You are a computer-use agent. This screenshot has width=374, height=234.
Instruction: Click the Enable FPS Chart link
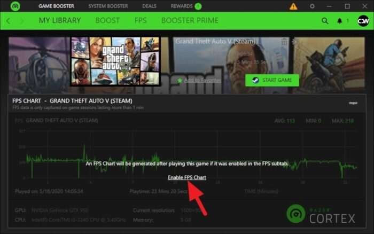click(187, 177)
